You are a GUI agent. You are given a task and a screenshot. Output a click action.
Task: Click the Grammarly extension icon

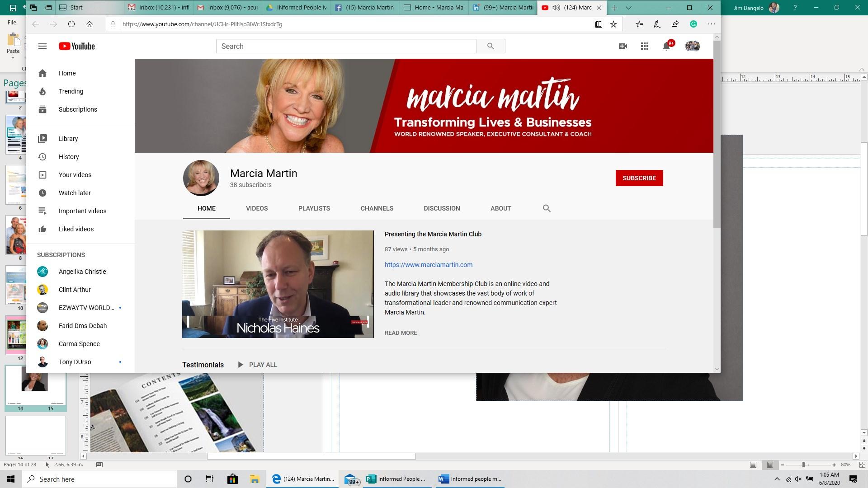[x=693, y=24]
